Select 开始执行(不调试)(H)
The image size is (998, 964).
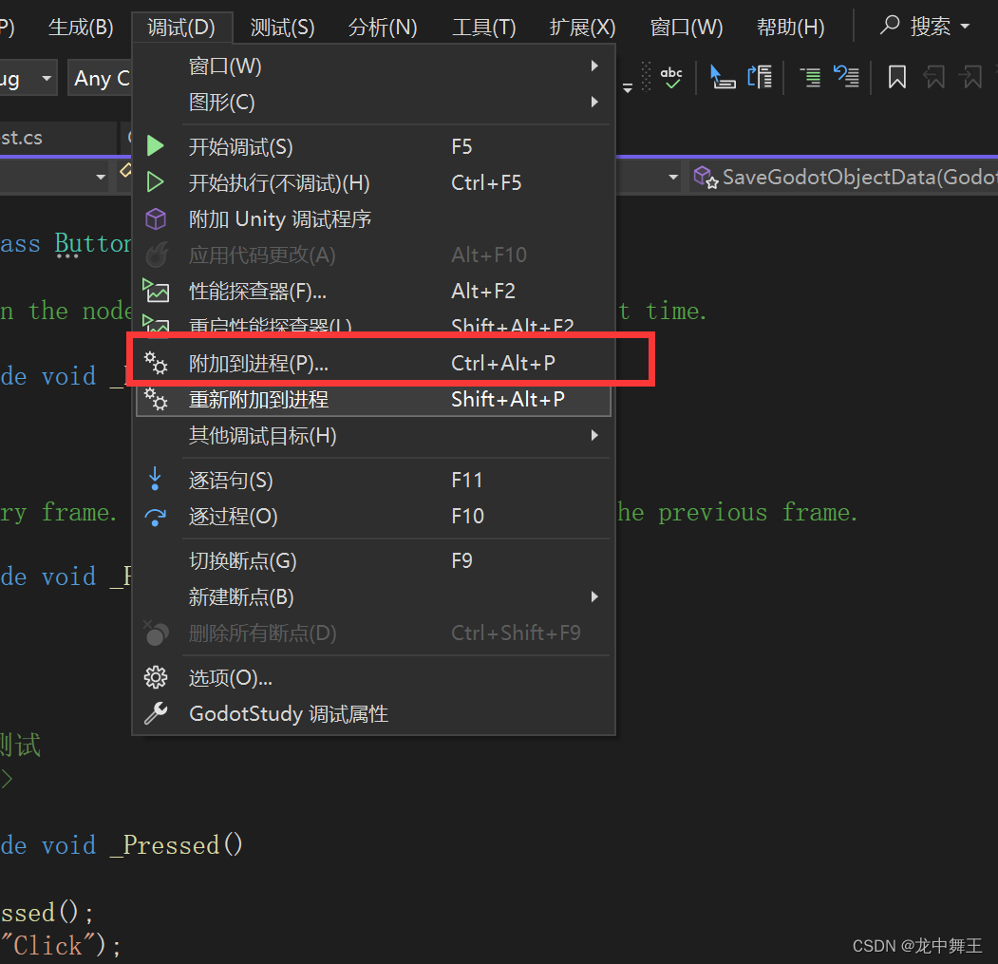click(x=373, y=183)
